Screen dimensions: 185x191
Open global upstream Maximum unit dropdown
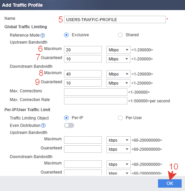[x=119, y=50]
